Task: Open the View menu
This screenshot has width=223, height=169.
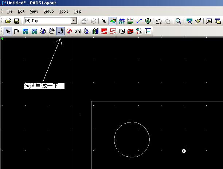Action: point(34,11)
